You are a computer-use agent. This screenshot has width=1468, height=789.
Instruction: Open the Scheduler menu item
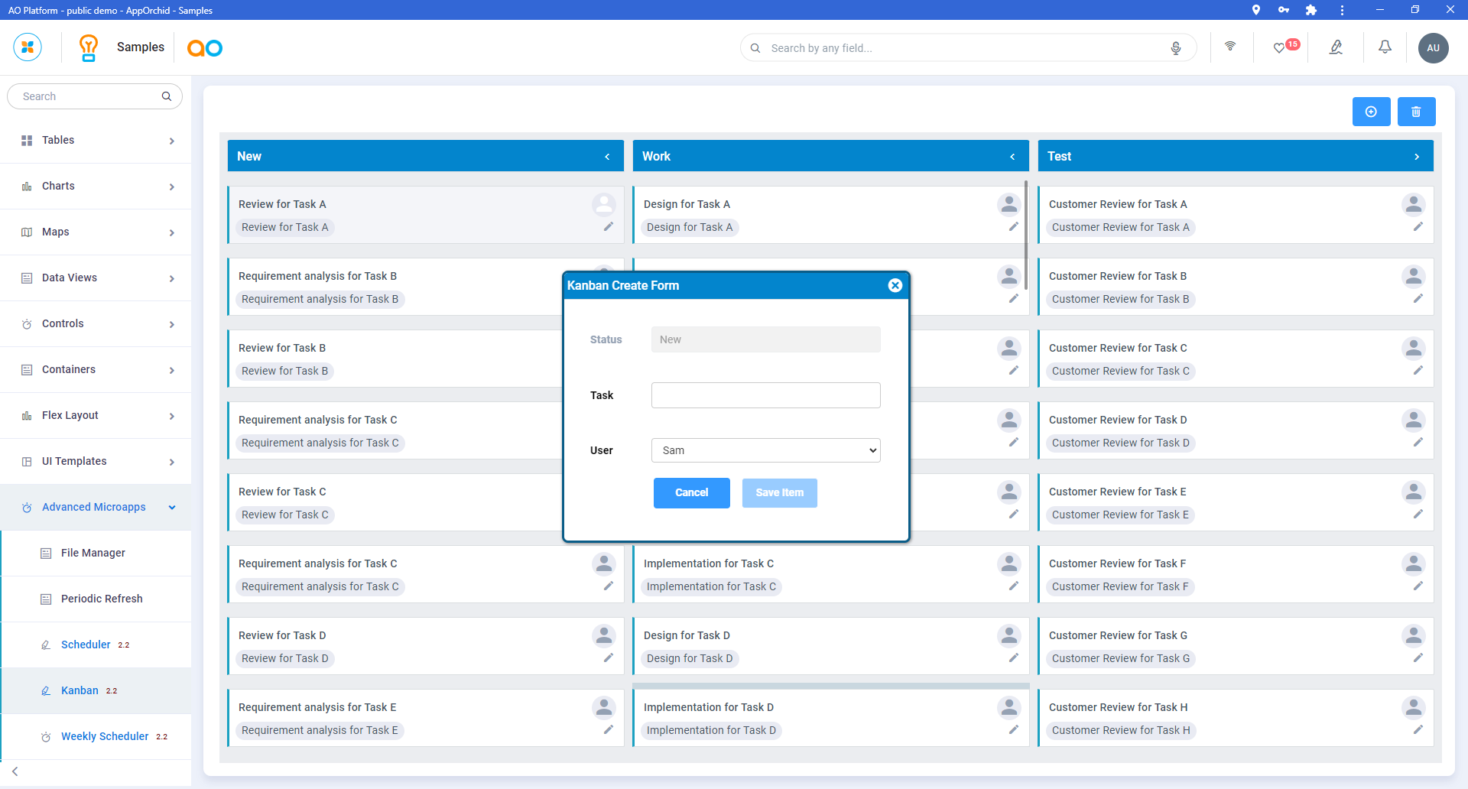click(86, 645)
